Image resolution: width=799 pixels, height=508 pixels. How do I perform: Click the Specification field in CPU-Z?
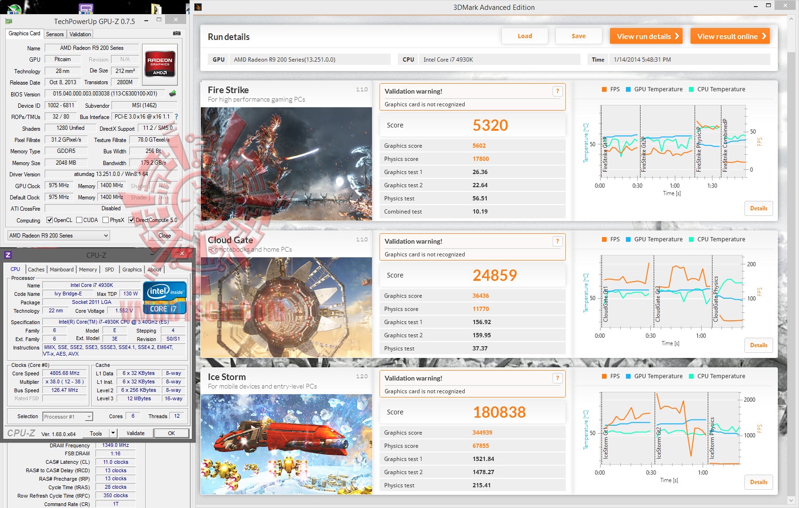[114, 322]
